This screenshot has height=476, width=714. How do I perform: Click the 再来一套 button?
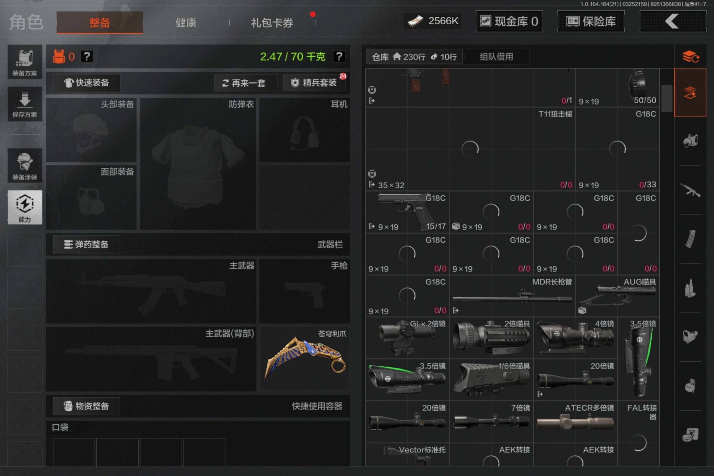[246, 83]
